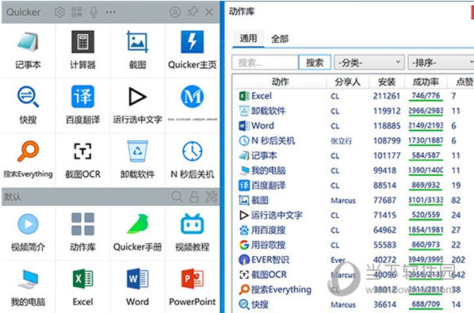Trigger the N 秒后关机 clock action in Quicker panel
This screenshot has width=474, height=313.
point(193,160)
